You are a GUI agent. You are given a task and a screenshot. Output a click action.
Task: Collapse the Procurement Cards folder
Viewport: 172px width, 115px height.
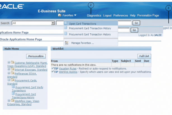[x=9, y=80]
